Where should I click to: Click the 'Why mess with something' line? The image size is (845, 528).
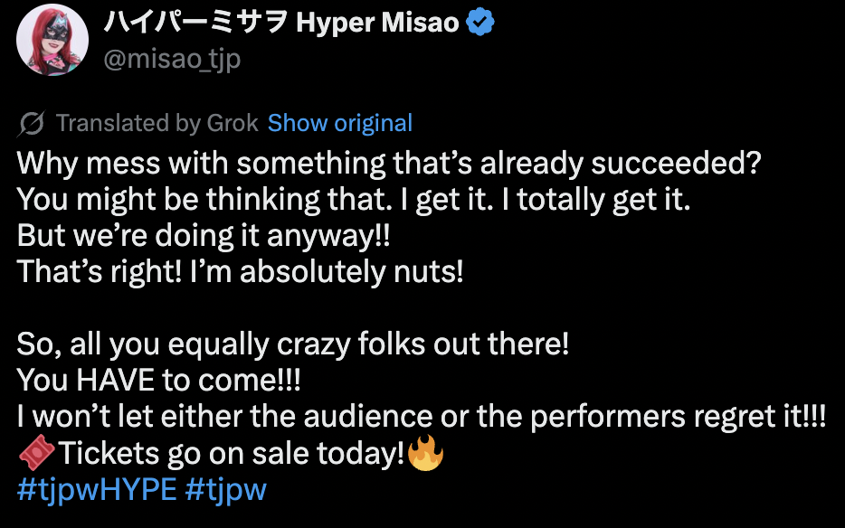pos(390,164)
